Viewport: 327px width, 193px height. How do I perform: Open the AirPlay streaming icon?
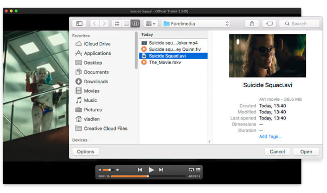tap(191, 170)
